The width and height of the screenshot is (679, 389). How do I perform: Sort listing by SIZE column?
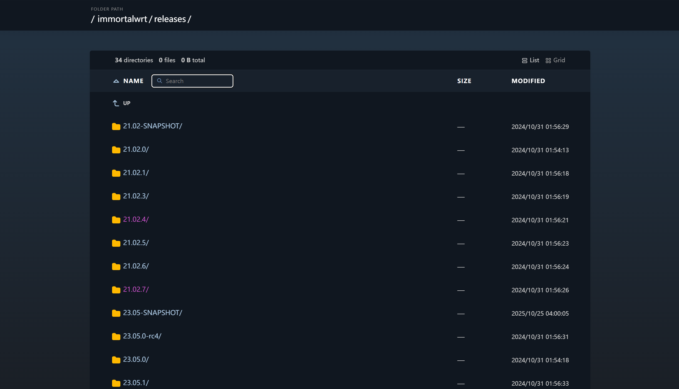coord(464,81)
